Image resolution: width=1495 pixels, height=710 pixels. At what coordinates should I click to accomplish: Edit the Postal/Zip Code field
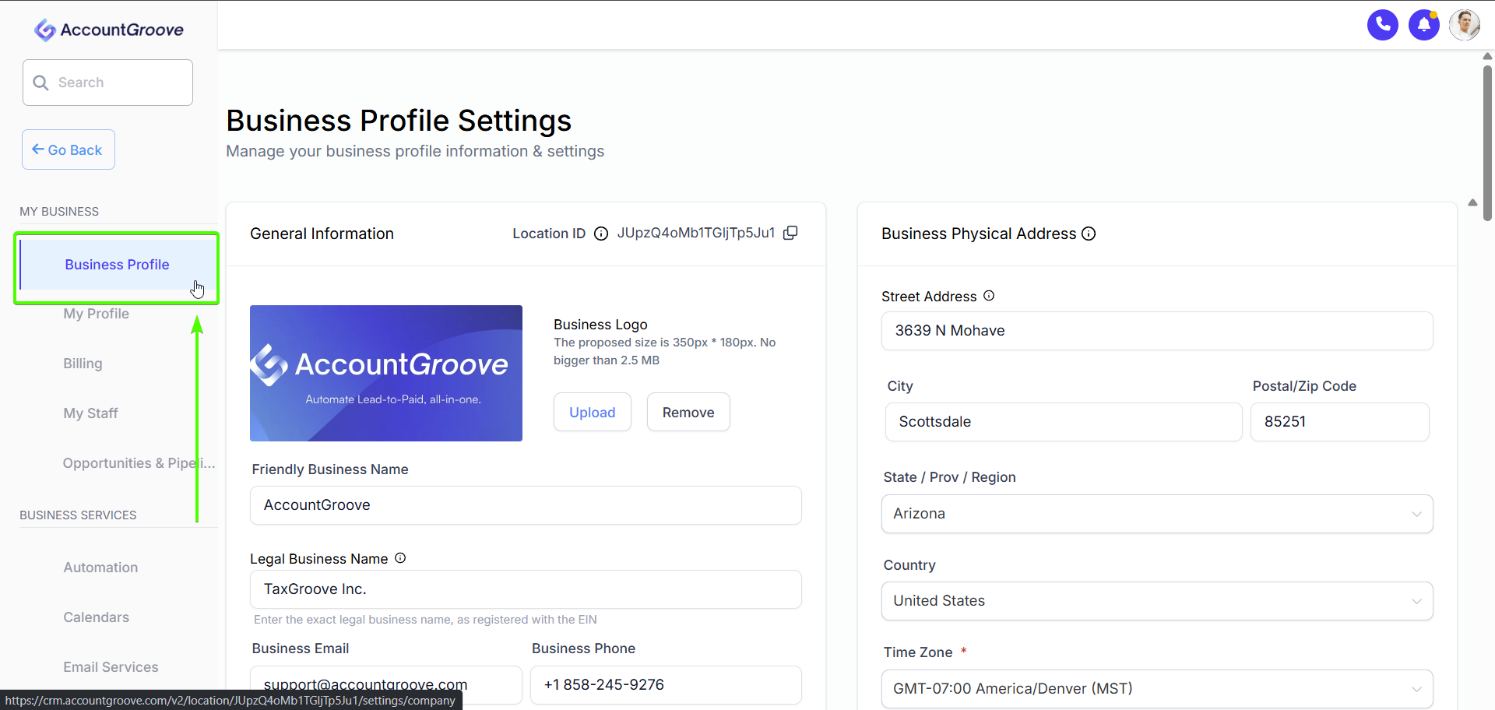pos(1339,422)
